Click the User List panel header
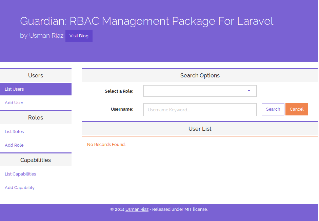Viewport: 319px width, 221px height. coord(200,129)
